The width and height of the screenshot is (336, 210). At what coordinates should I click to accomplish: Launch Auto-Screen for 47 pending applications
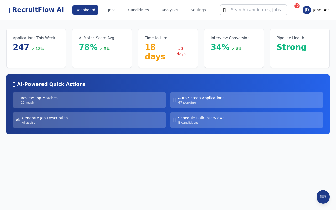pos(247,100)
